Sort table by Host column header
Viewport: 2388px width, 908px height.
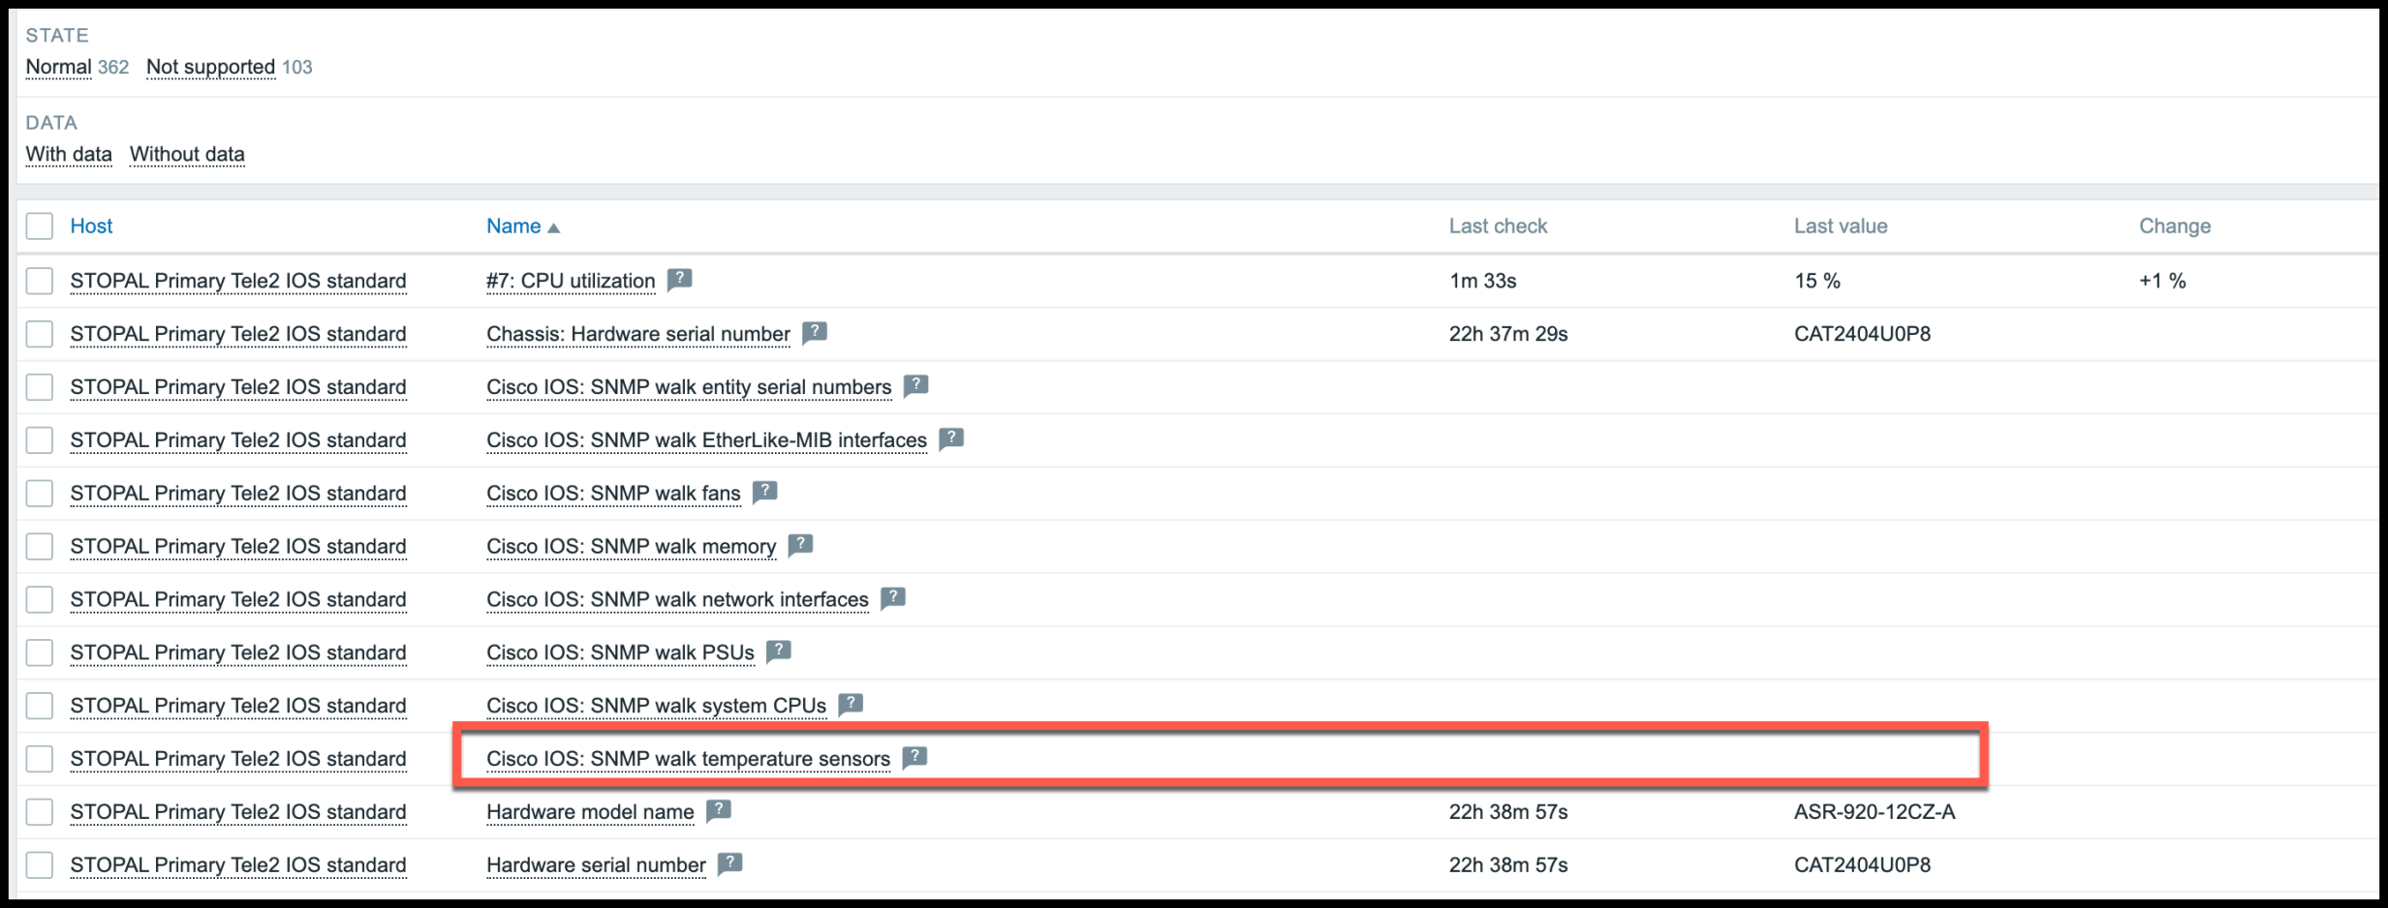tap(91, 227)
